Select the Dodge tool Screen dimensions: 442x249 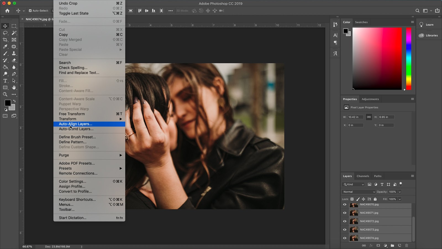[5, 74]
